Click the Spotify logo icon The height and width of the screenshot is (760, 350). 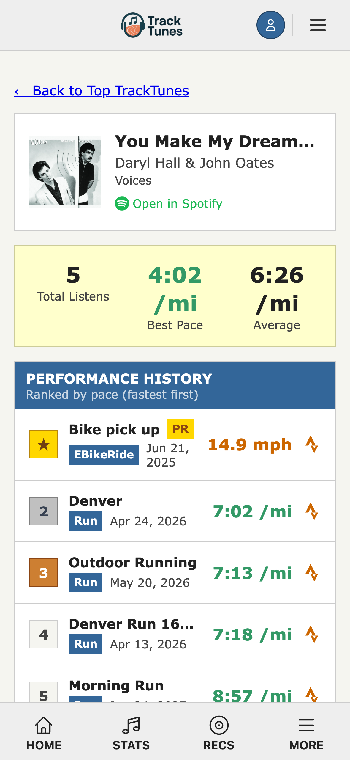(x=122, y=204)
